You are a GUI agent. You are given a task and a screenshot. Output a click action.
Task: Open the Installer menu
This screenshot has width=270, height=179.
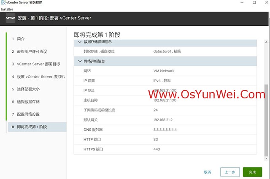(7, 9)
